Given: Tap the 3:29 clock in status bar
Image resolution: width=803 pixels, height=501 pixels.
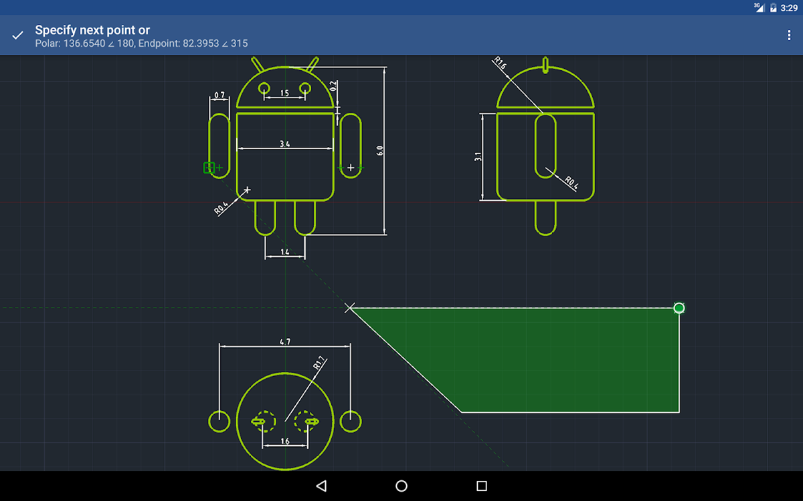Looking at the screenshot, I should (x=789, y=8).
